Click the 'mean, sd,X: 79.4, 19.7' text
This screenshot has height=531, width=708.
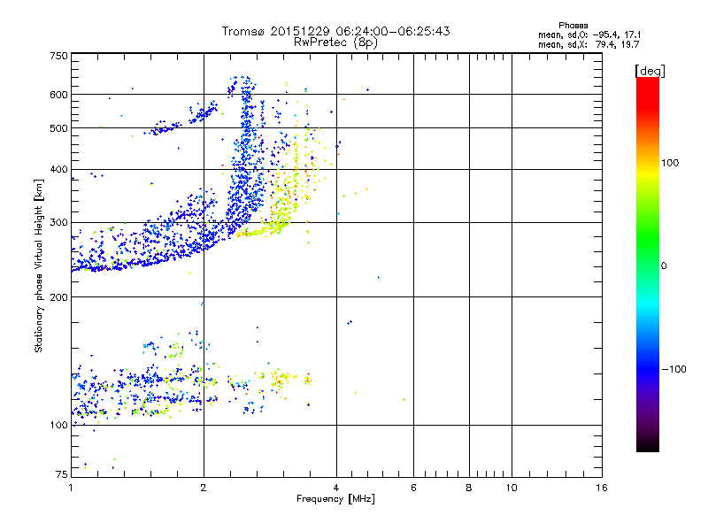589,44
